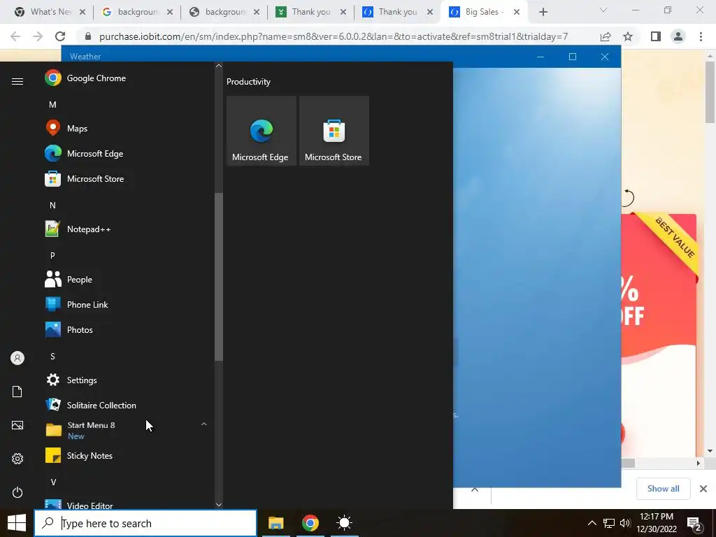
Task: Open Microsoft Edge in the app list
Action: tap(128, 153)
